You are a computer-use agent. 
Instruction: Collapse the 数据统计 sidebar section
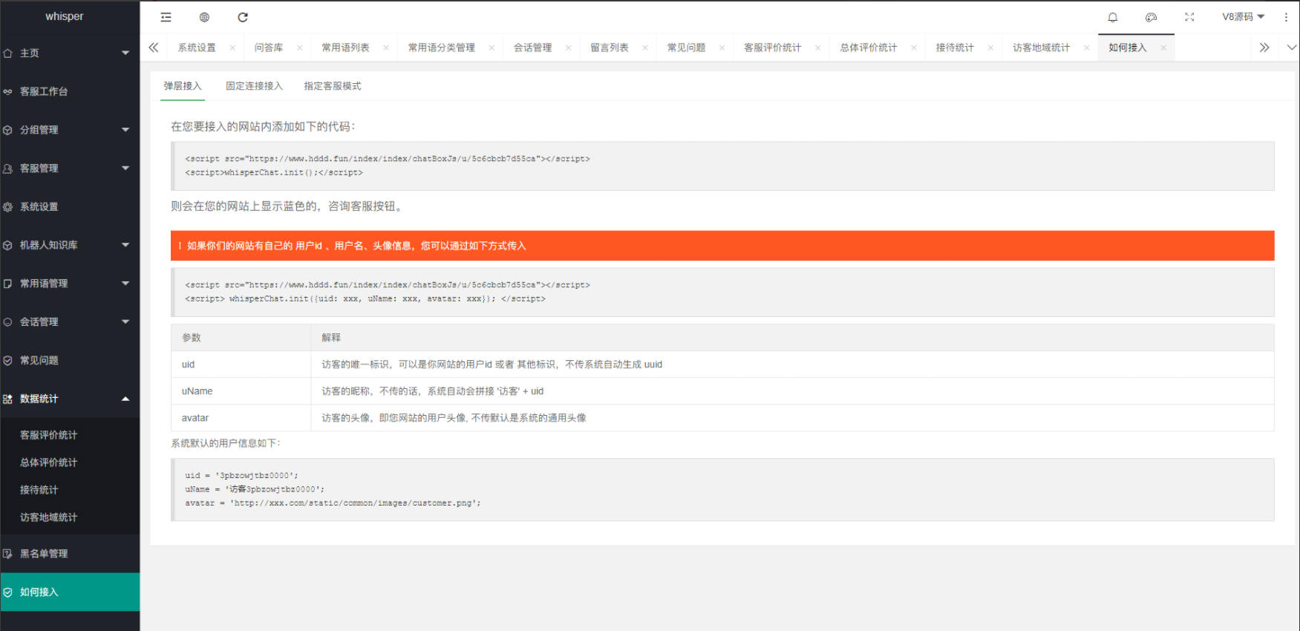(x=70, y=399)
